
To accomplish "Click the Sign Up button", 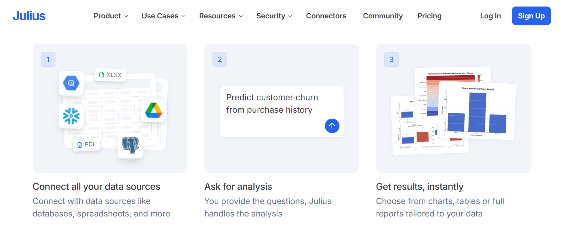I will tap(531, 16).
